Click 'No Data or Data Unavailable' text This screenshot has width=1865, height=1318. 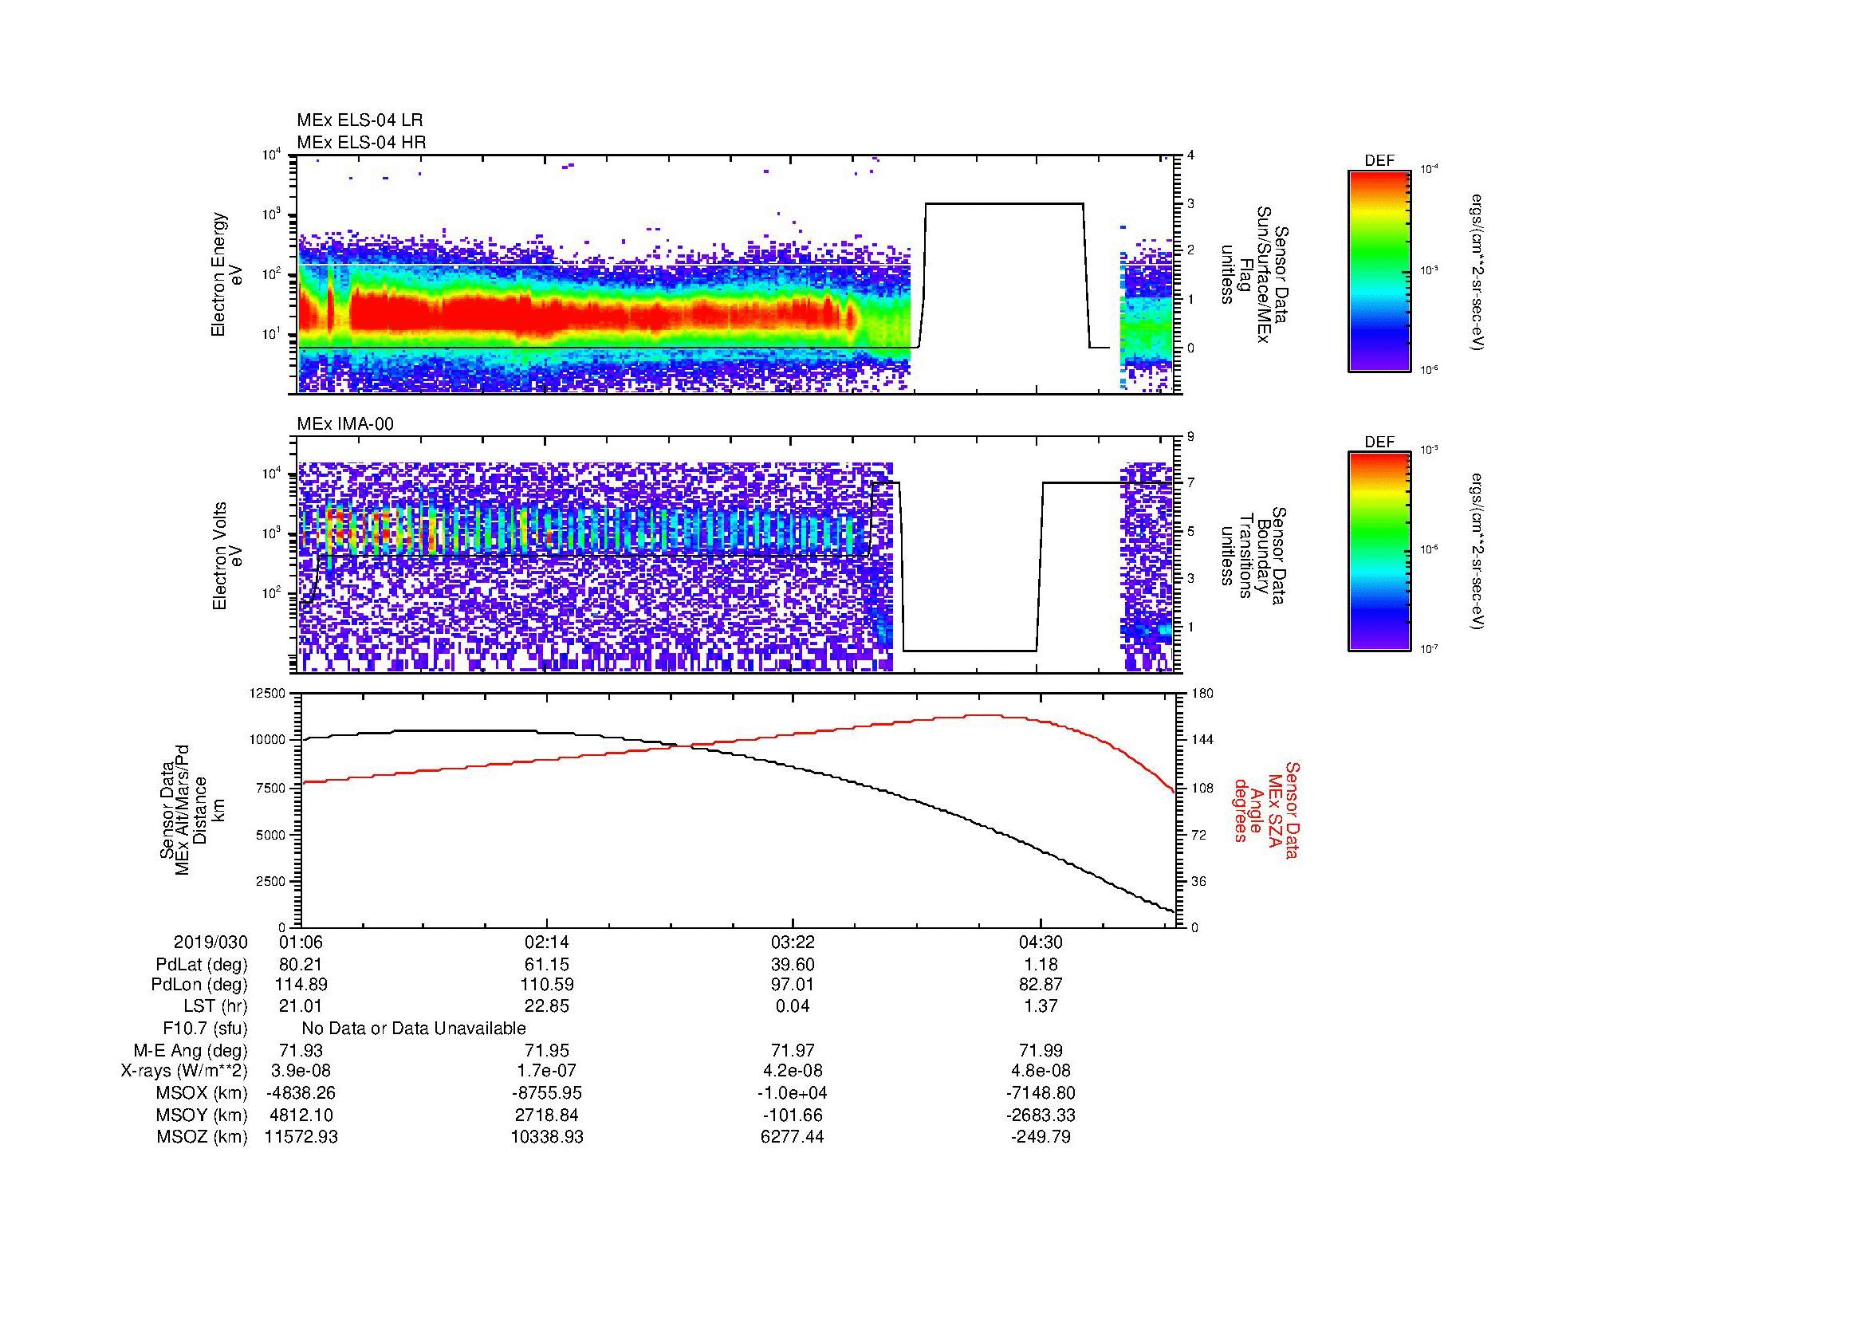414,1029
